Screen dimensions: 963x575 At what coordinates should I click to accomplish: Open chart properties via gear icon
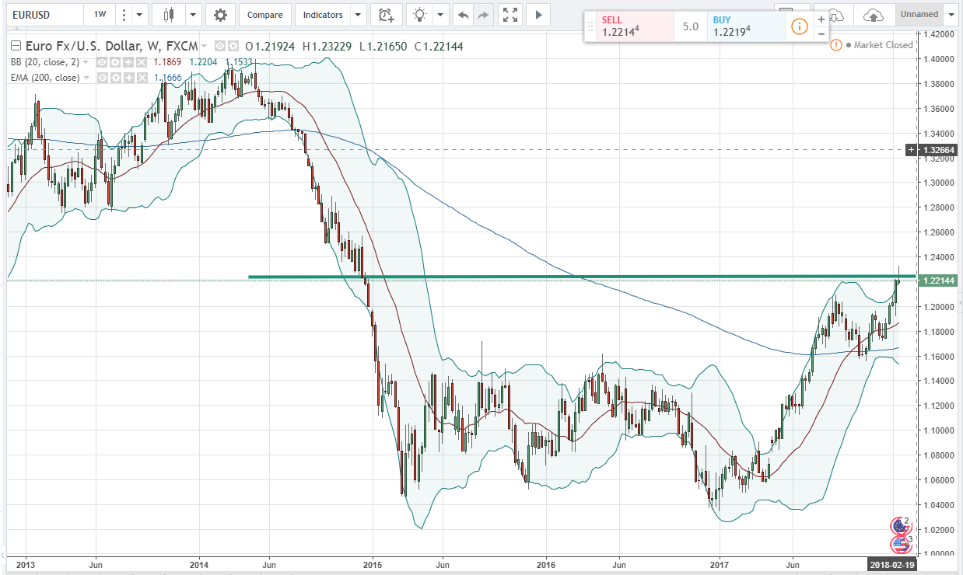pyautogui.click(x=221, y=14)
